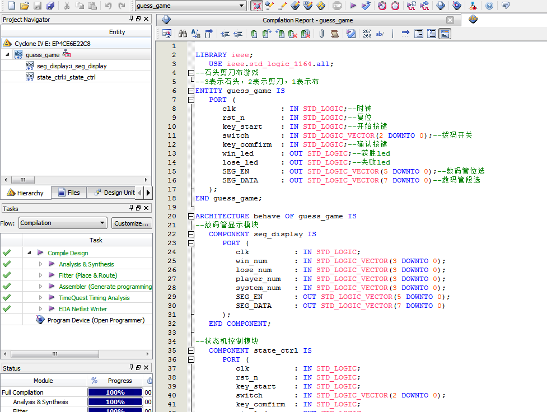Click the Save All stacked disks icon
Screen dimensions: 547x412
tap(50, 5)
